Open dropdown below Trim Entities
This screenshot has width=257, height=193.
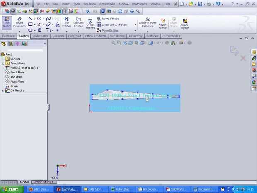tap(67, 31)
